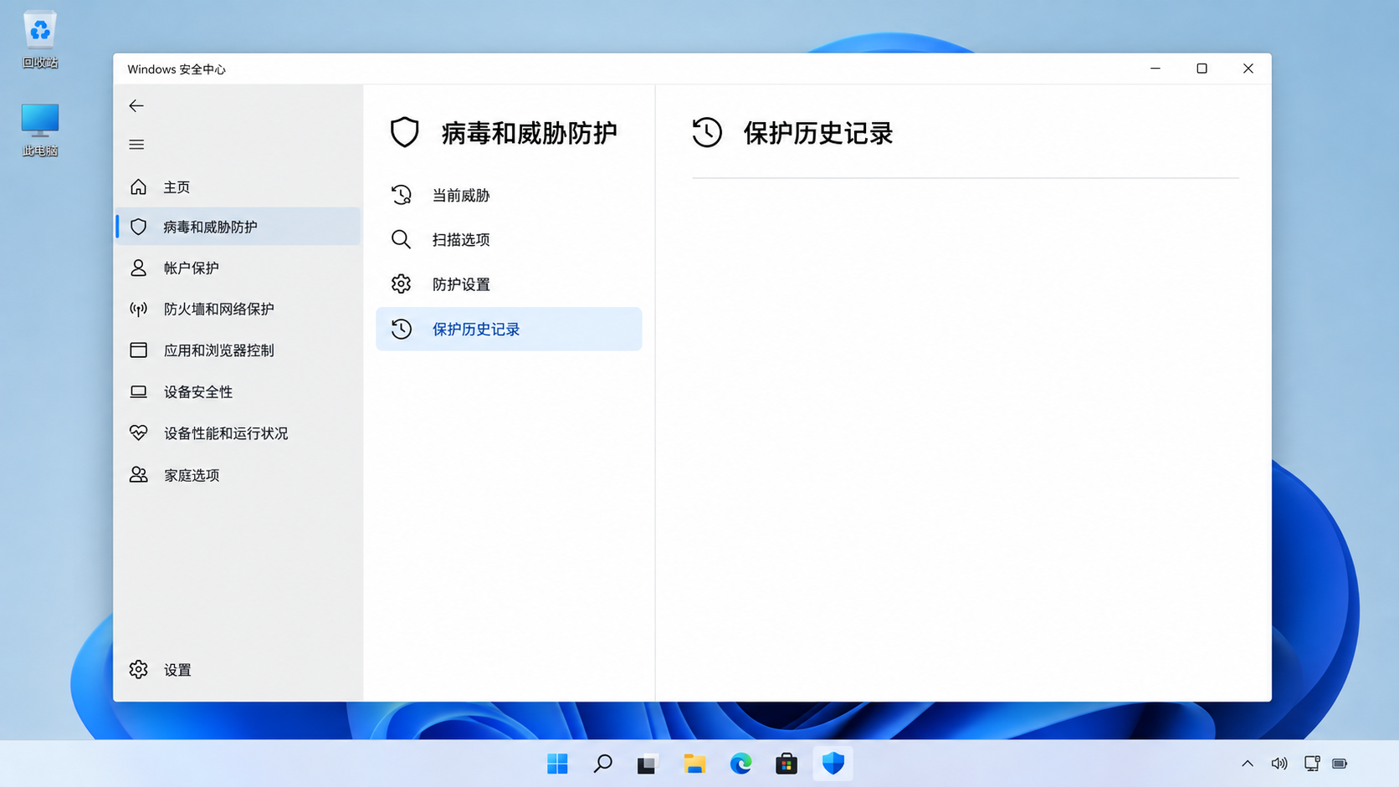Open Task View on the taskbar
Image resolution: width=1399 pixels, height=787 pixels.
click(x=648, y=764)
